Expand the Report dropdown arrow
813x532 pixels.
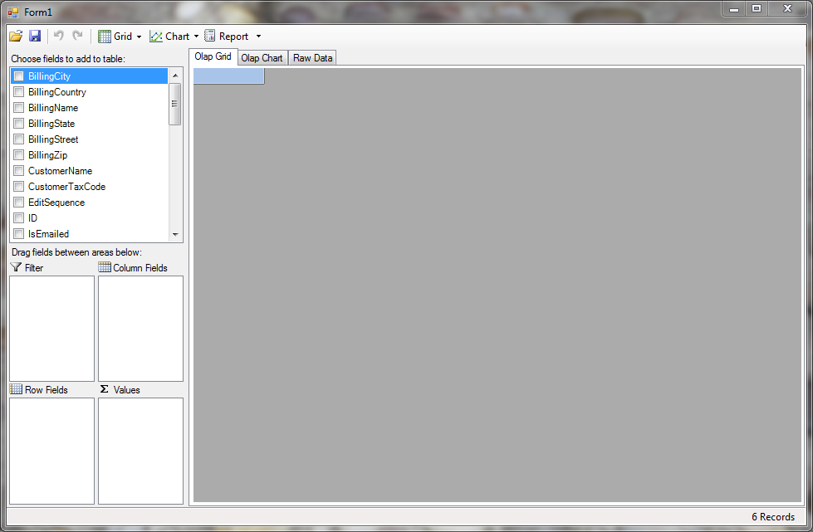258,37
